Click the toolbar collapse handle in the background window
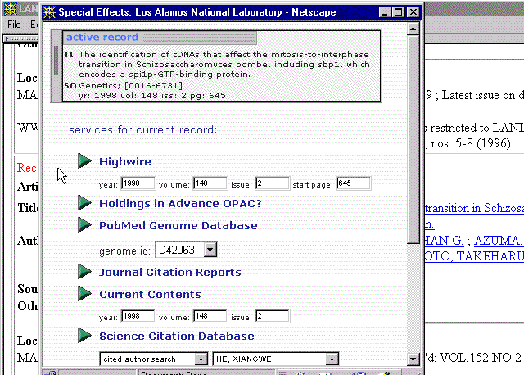Screen dimensions: 524x375 tap(7, 39)
